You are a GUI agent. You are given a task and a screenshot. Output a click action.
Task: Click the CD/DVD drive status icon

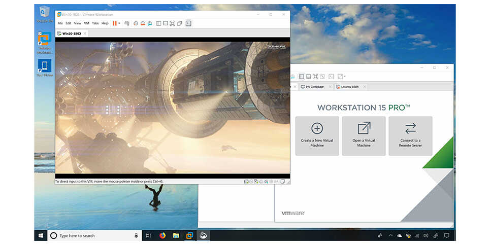click(x=251, y=181)
